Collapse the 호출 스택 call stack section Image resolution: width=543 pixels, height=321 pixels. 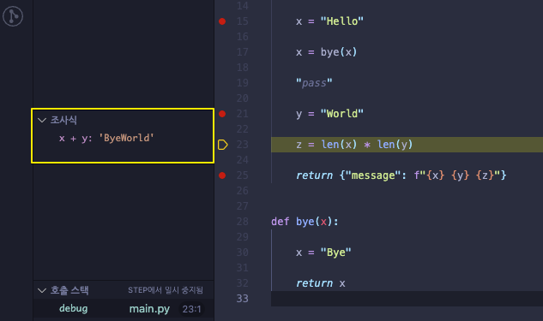[42, 290]
